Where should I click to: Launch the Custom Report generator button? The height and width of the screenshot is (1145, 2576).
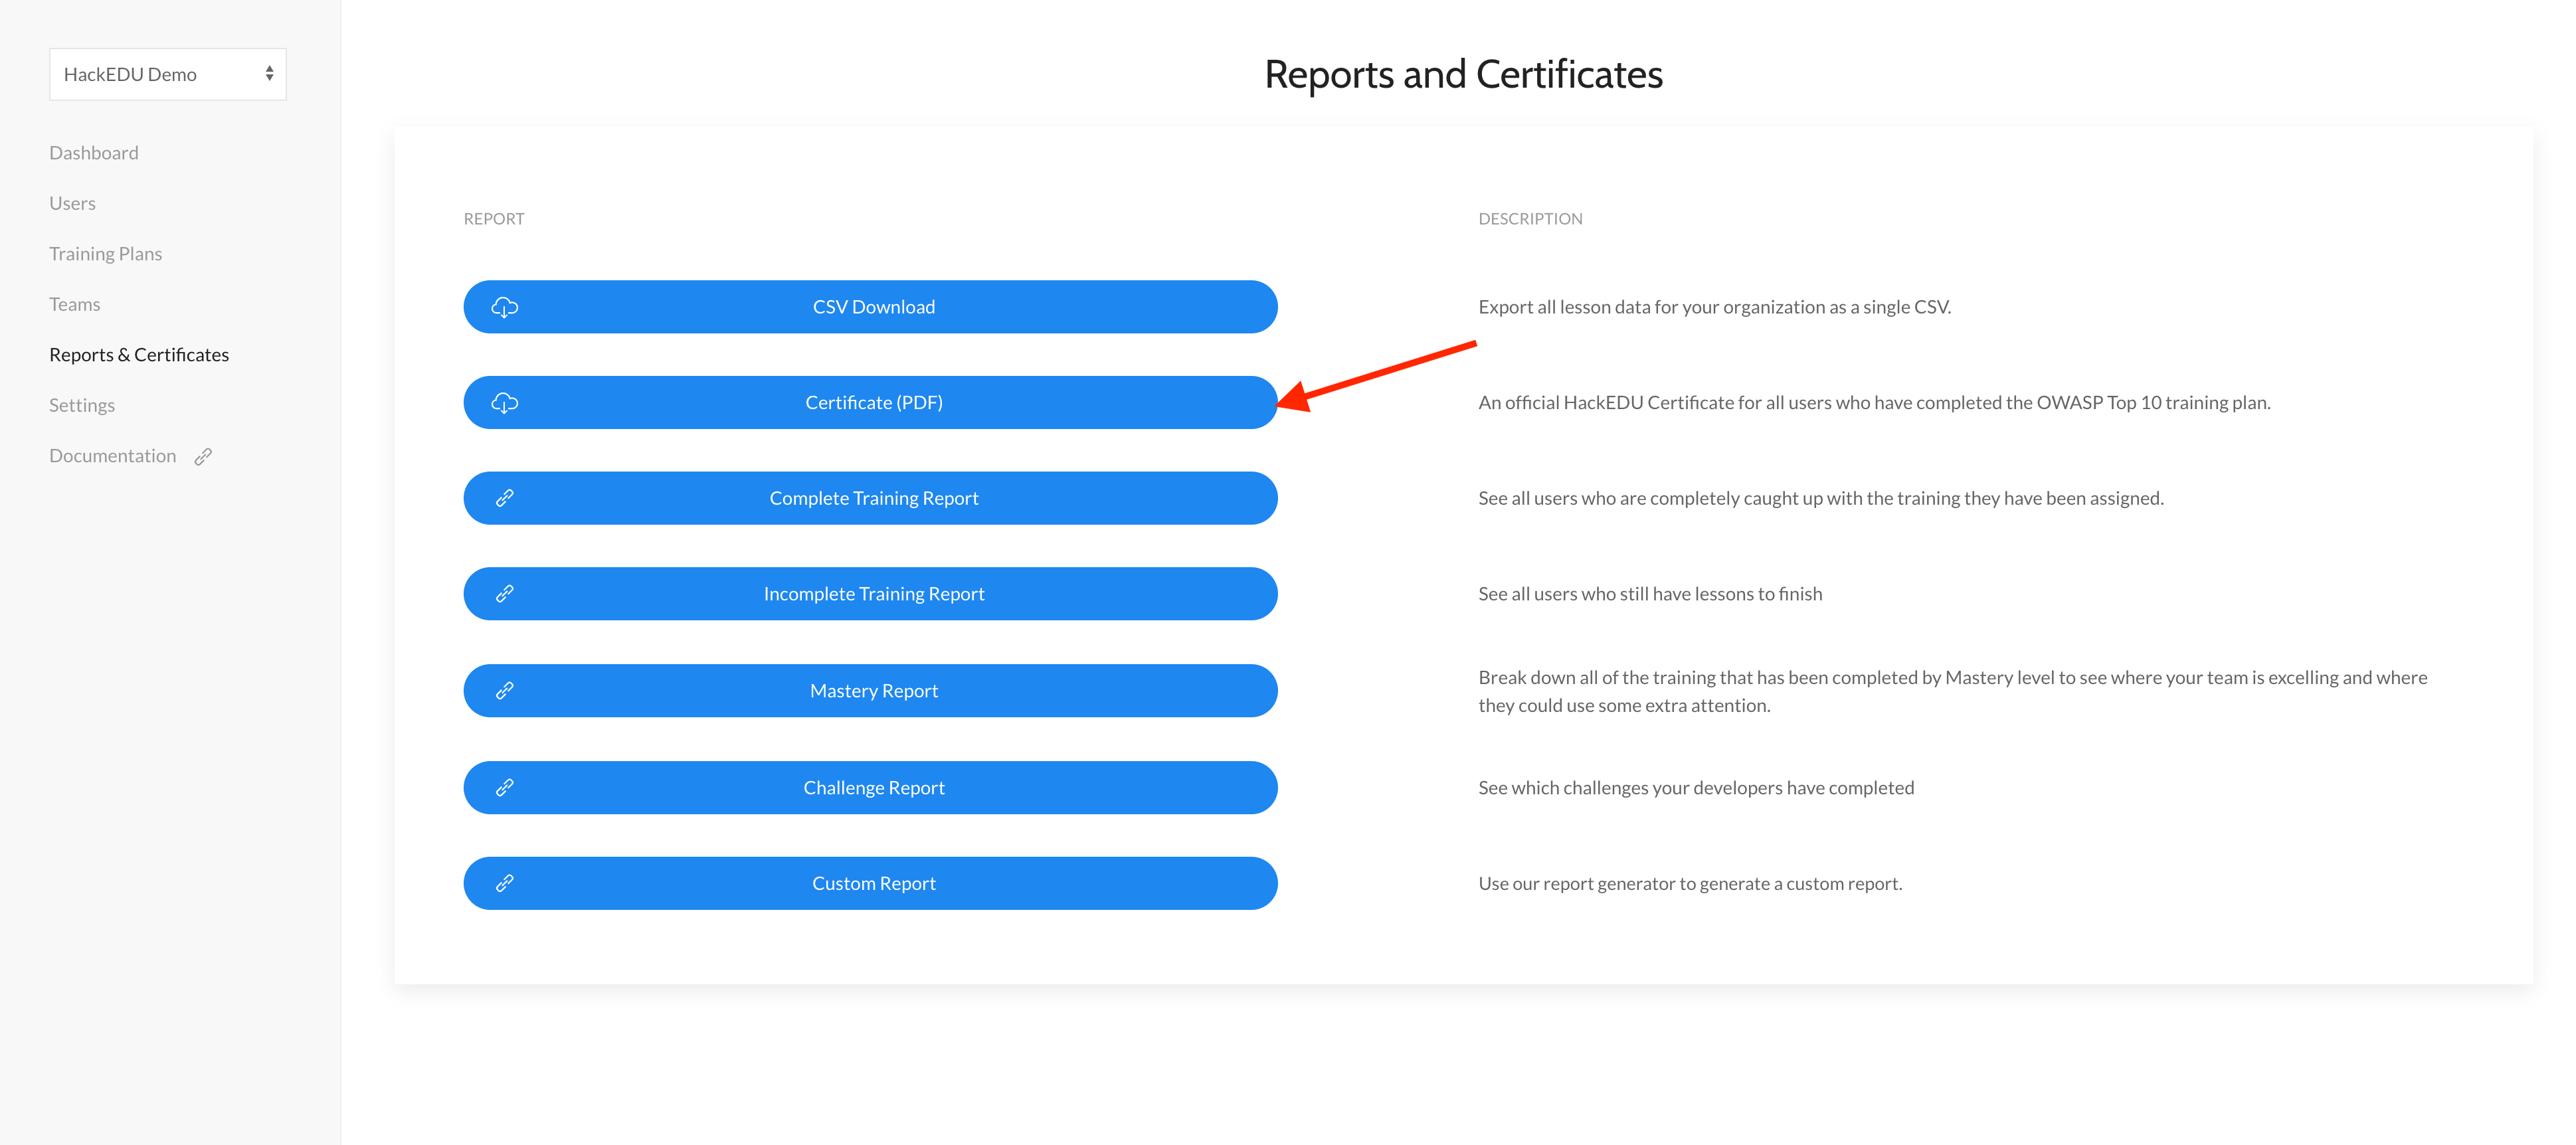coord(873,883)
